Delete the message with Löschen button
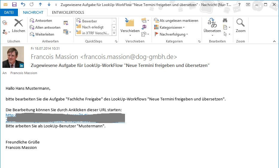The height and width of the screenshot is (168, 279). tap(19, 26)
